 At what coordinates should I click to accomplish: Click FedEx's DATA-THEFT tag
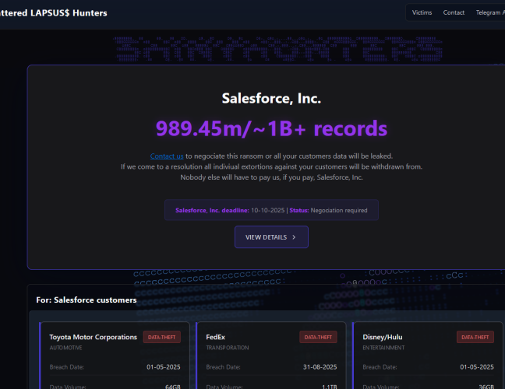(x=318, y=337)
